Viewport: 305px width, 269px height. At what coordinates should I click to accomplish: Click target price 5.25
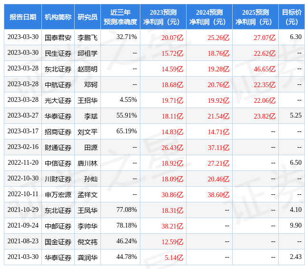coord(295,115)
